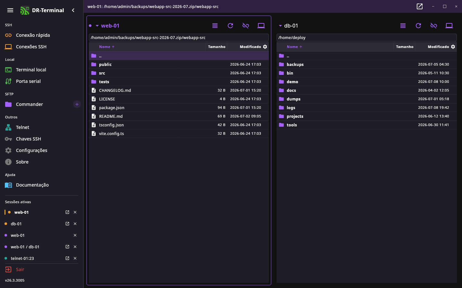The width and height of the screenshot is (462, 288).
Task: Open the list view menu in db-01 panel
Action: pos(403,26)
